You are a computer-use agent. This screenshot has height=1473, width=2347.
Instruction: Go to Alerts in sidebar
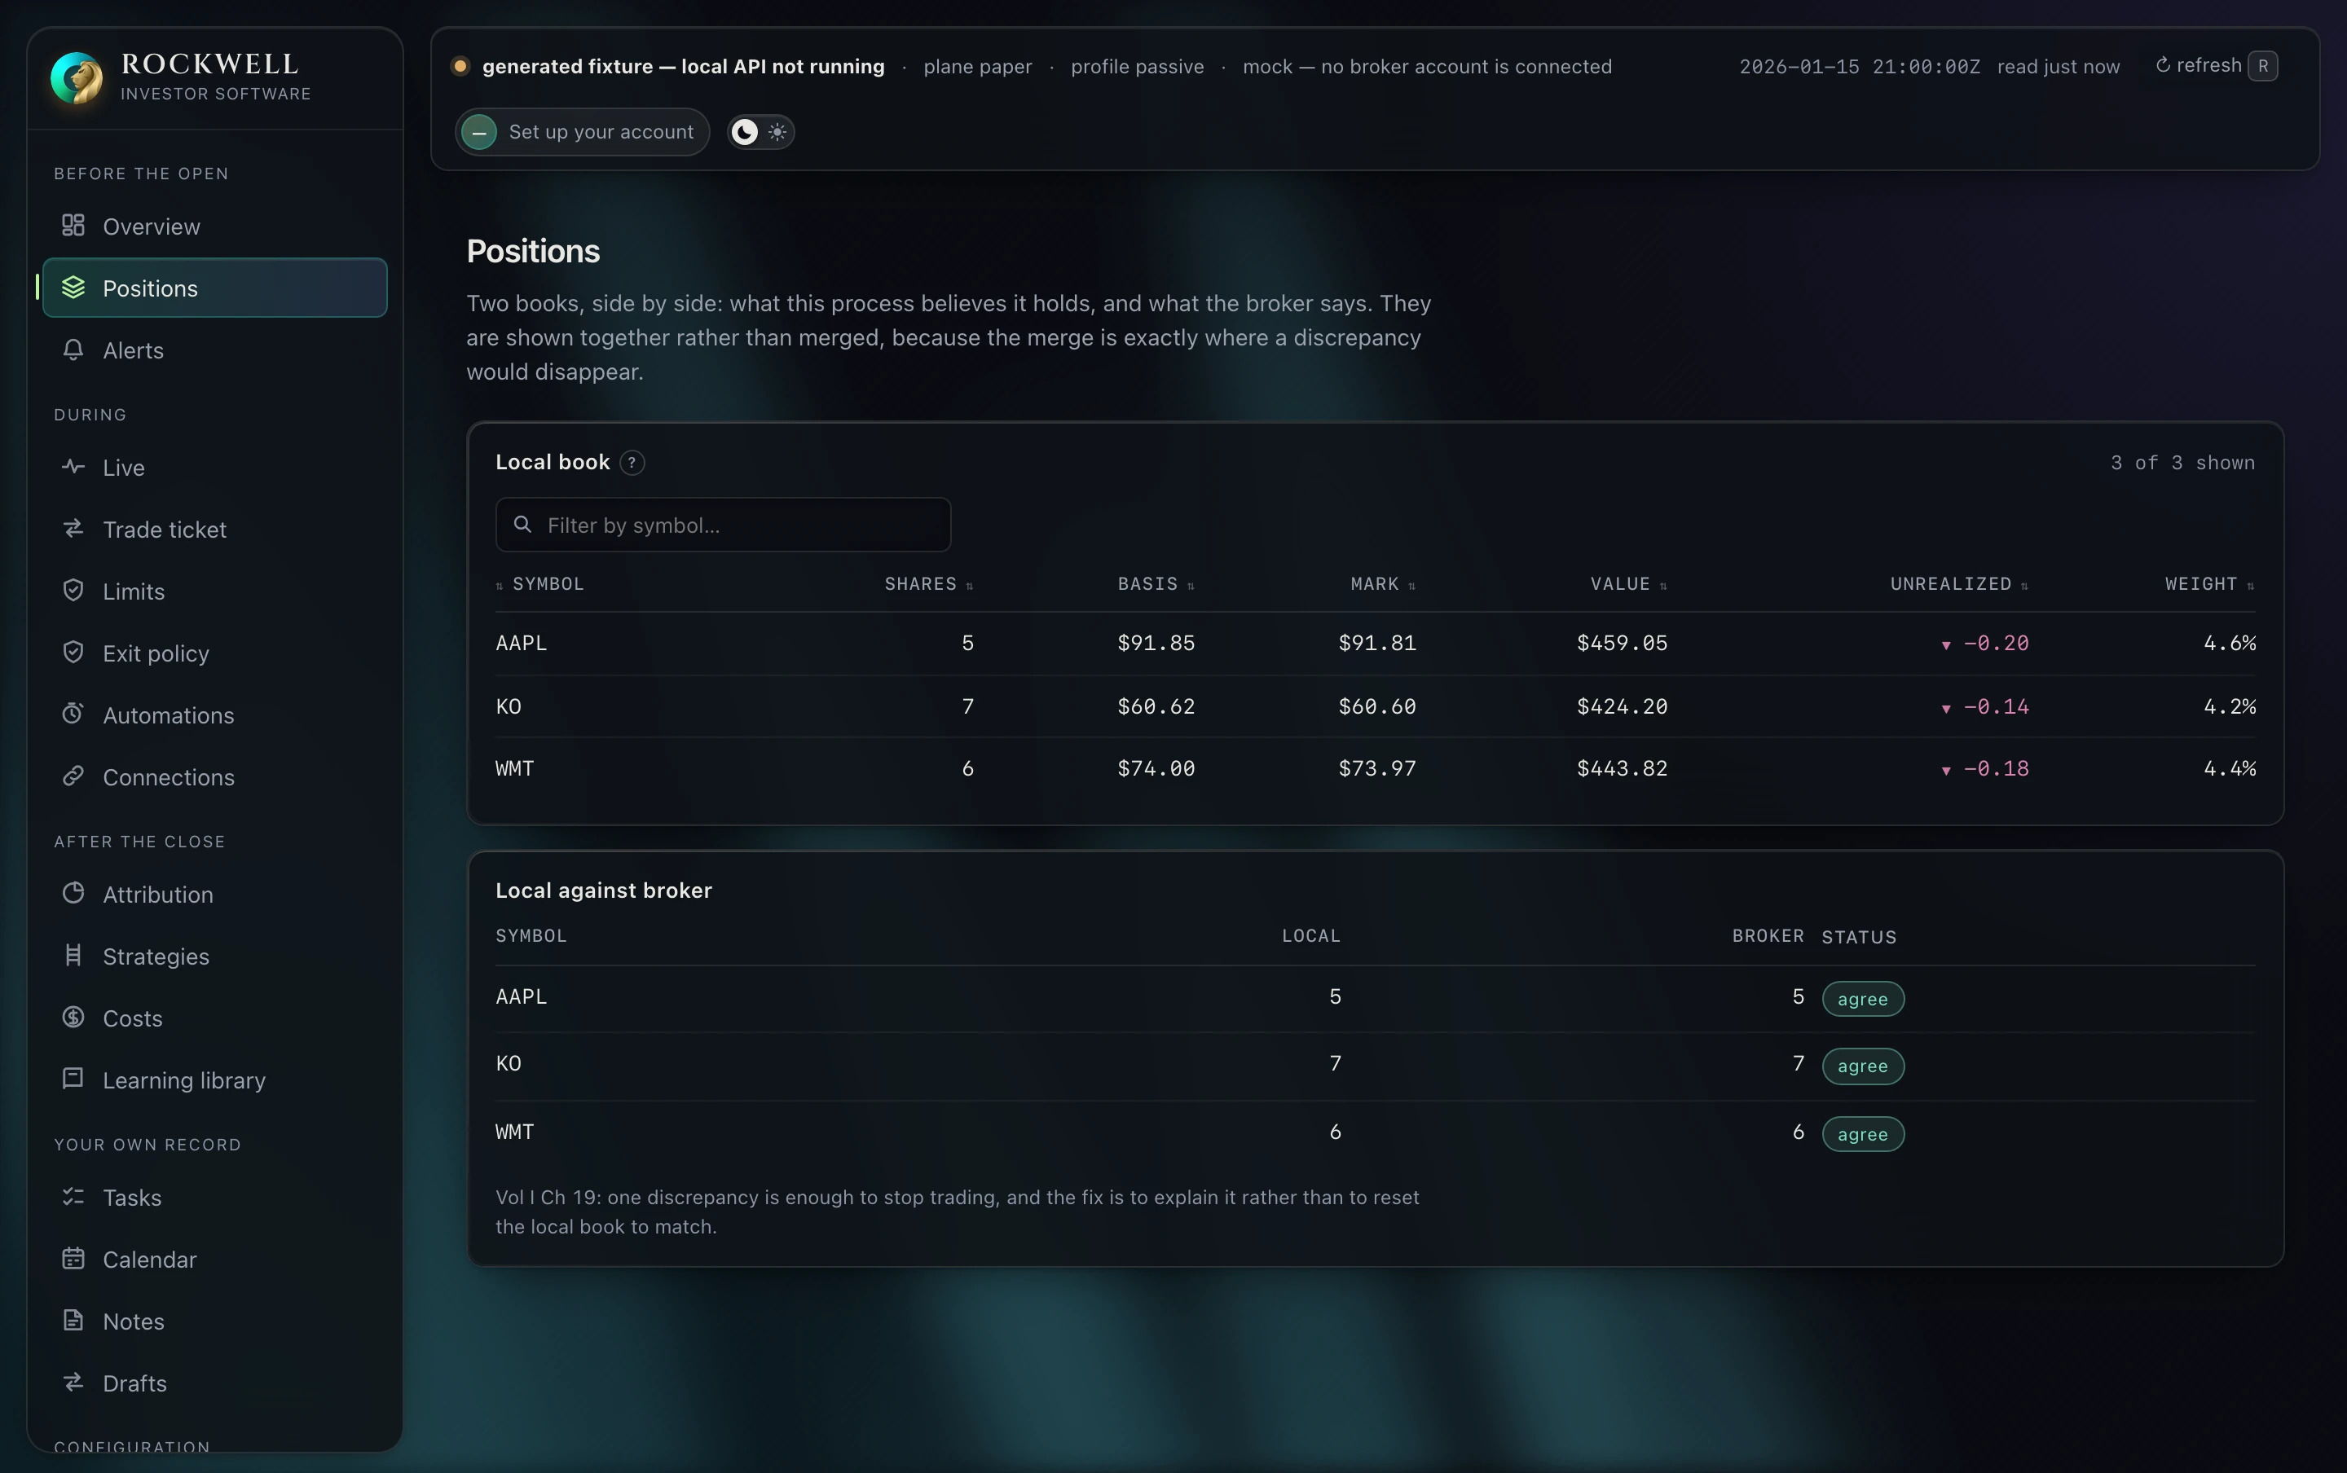(x=214, y=350)
